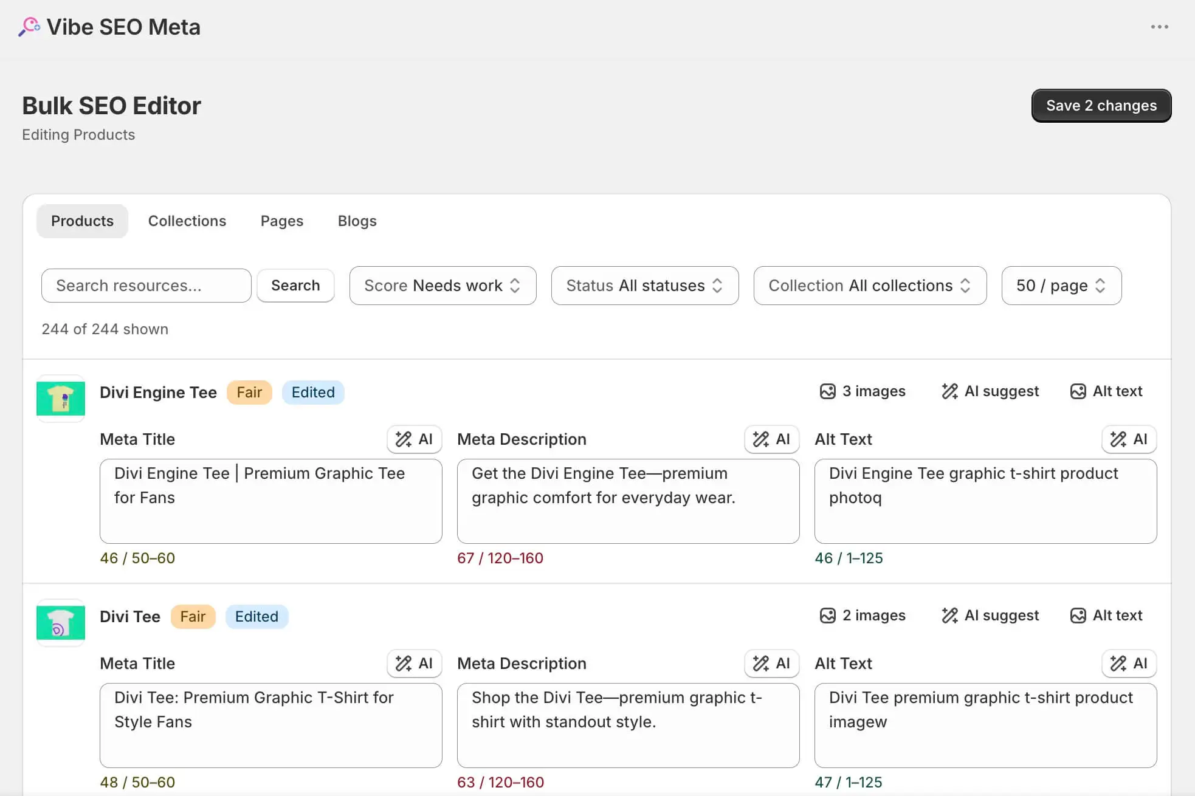Click the Save 2 changes button
Viewport: 1195px width, 796px height.
click(x=1101, y=105)
